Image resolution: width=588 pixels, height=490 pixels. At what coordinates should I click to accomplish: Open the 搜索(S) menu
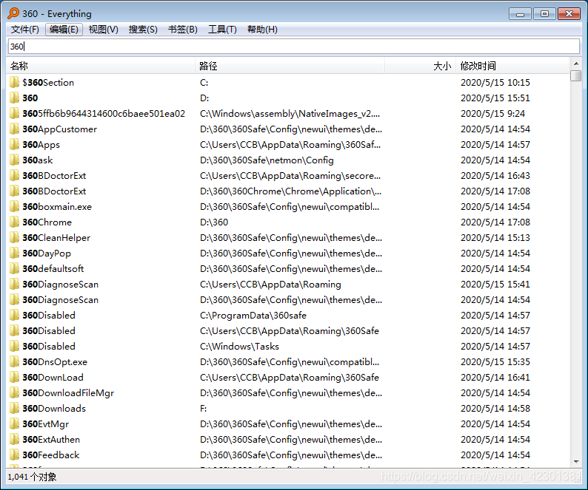pyautogui.click(x=143, y=30)
